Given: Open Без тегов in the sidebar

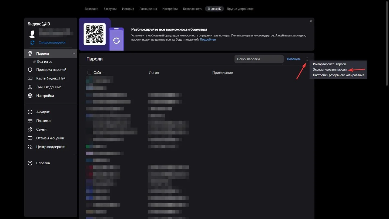Looking at the screenshot, I should [45, 62].
